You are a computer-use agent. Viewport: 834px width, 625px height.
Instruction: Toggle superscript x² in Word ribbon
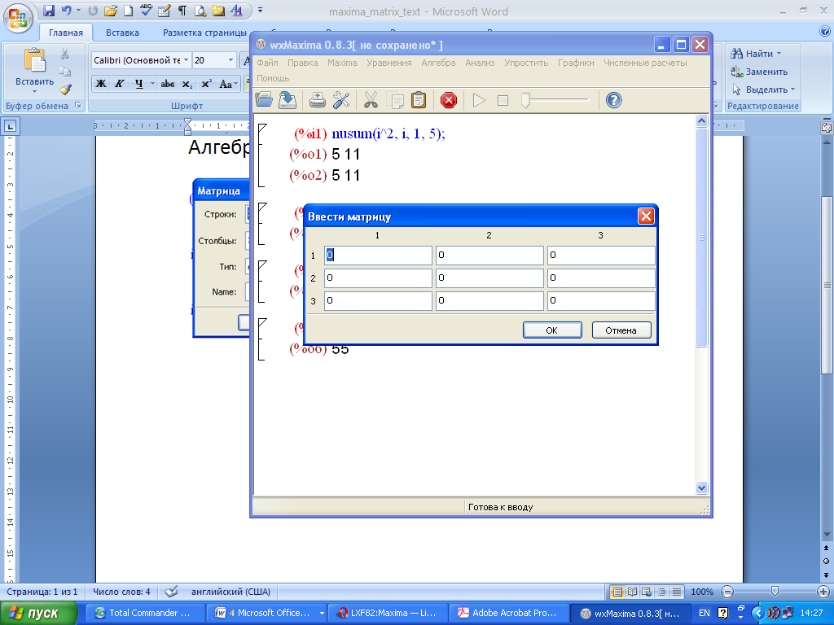coord(206,84)
